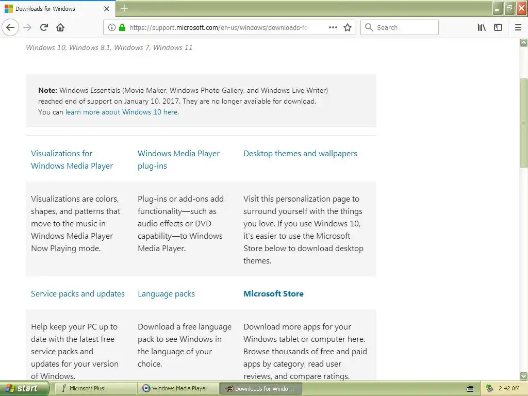Restore down the Firefox window
The height and width of the screenshot is (396, 528).
tap(509, 8)
